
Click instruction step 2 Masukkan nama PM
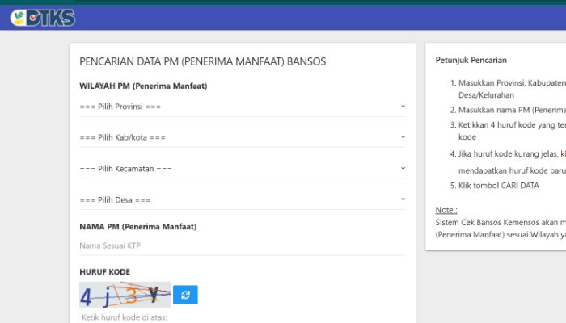pyautogui.click(x=508, y=110)
